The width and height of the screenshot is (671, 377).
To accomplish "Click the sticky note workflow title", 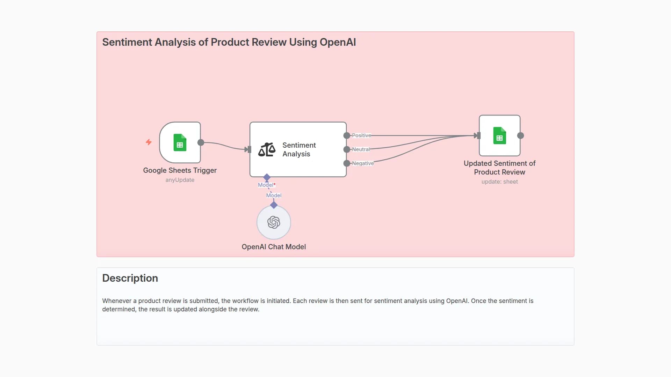I will [x=229, y=42].
